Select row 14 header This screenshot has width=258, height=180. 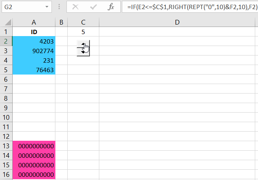click(x=6, y=155)
